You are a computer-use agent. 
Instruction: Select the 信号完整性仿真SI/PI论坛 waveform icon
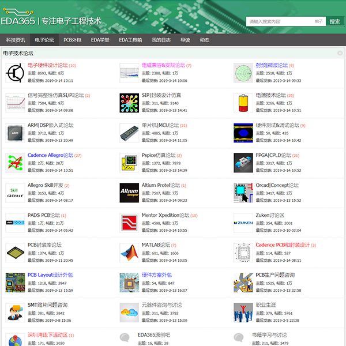click(15, 103)
